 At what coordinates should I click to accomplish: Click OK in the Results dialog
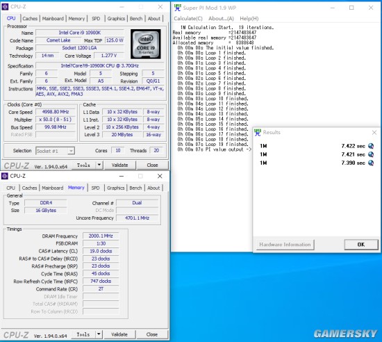click(x=361, y=245)
